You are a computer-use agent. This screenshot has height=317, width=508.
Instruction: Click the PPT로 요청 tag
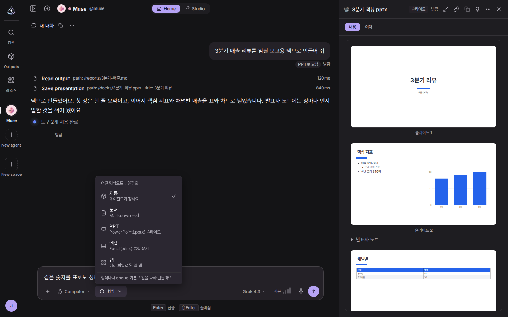(308, 64)
